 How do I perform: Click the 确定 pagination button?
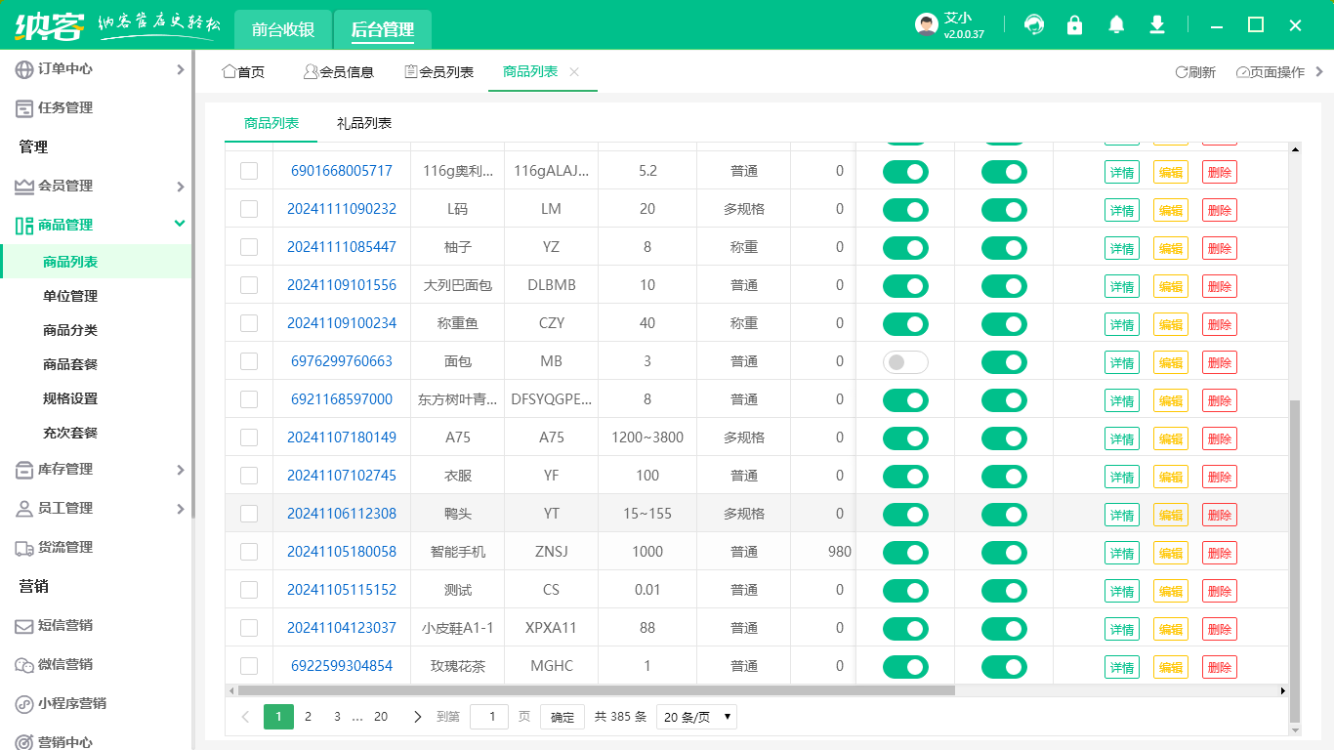tap(563, 717)
